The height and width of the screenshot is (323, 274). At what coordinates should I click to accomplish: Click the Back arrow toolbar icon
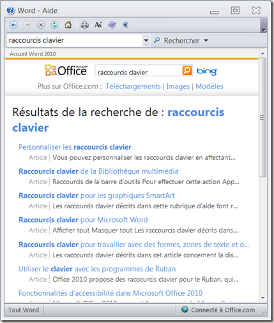tap(13, 25)
